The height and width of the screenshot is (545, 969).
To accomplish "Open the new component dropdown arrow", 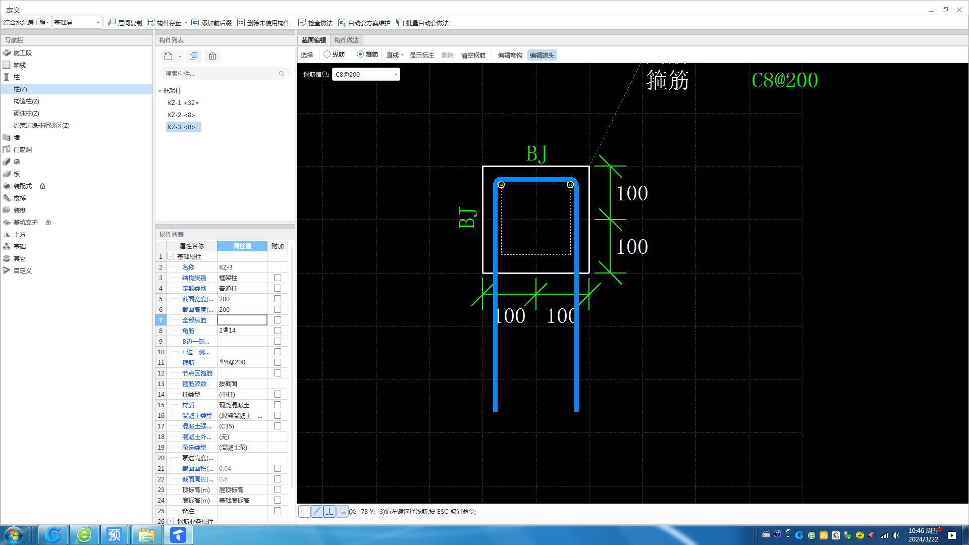I will [x=180, y=57].
